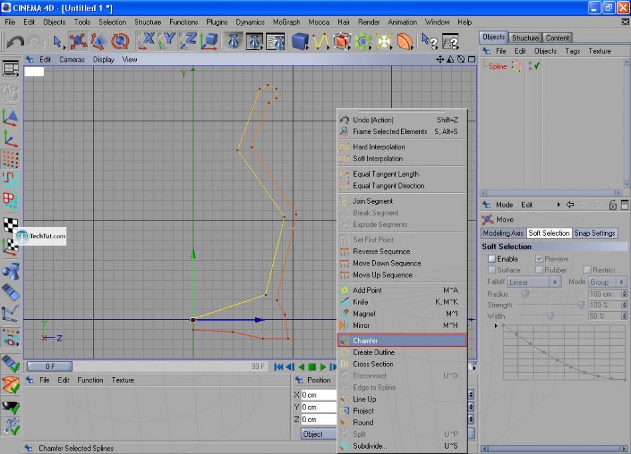Expand the falloff curve disclosure triangle
The image size is (631, 454).
tap(496, 325)
